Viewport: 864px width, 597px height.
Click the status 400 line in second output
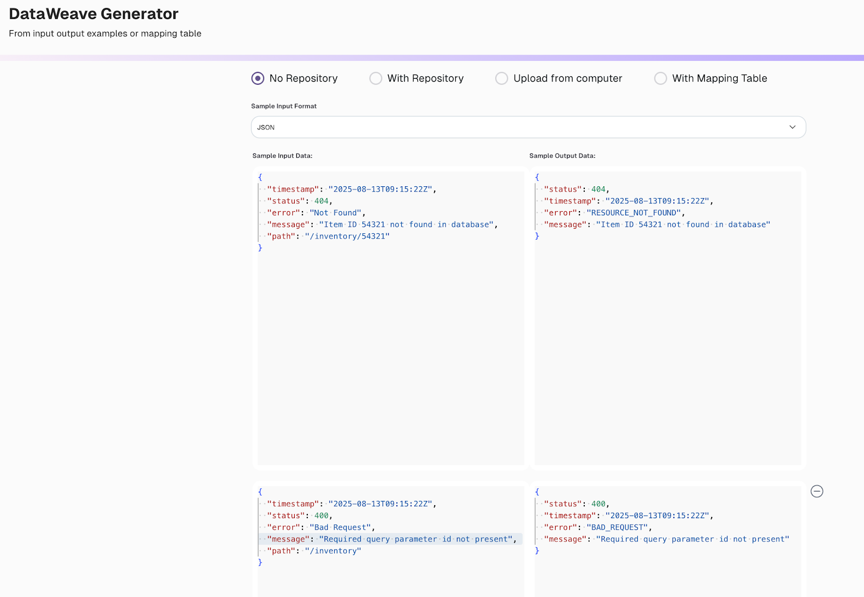[576, 504]
